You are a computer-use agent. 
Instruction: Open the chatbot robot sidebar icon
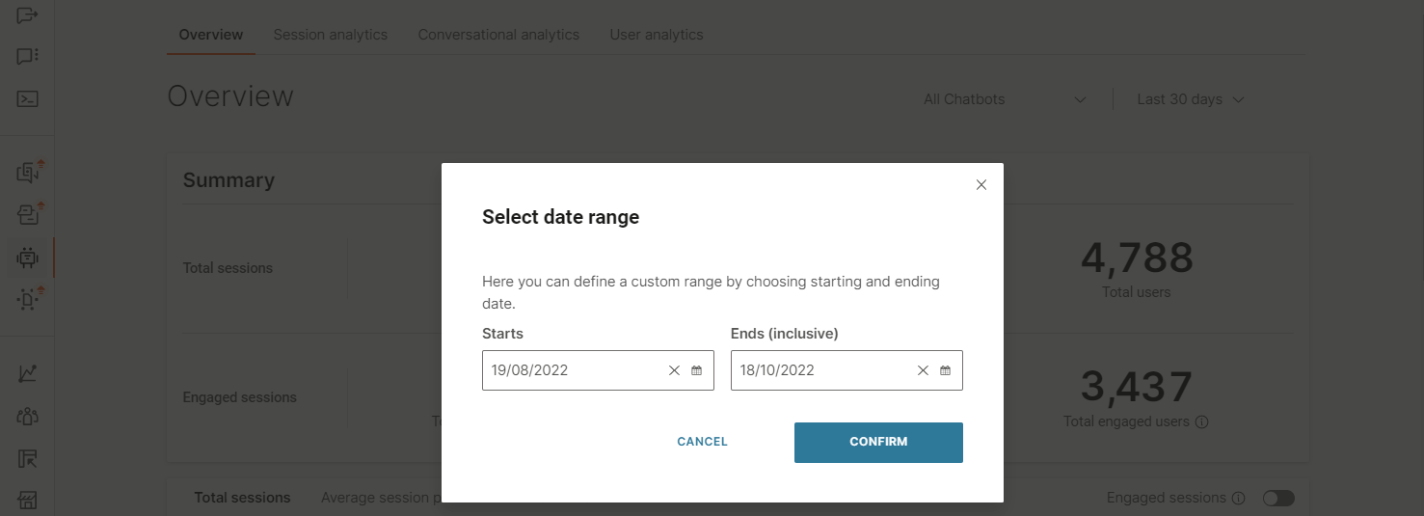coord(28,258)
